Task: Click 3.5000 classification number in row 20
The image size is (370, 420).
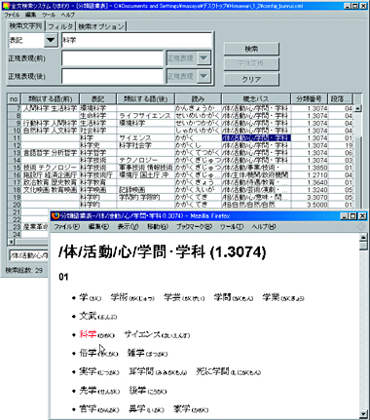Action: [x=310, y=206]
